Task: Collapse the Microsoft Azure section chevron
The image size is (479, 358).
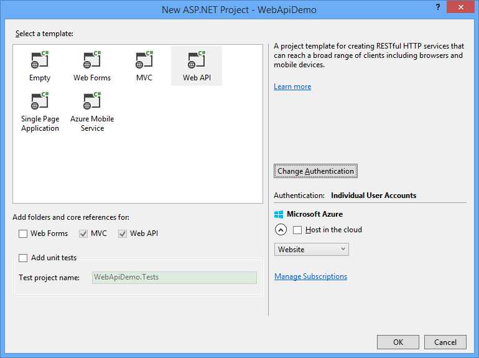Action: coord(281,230)
